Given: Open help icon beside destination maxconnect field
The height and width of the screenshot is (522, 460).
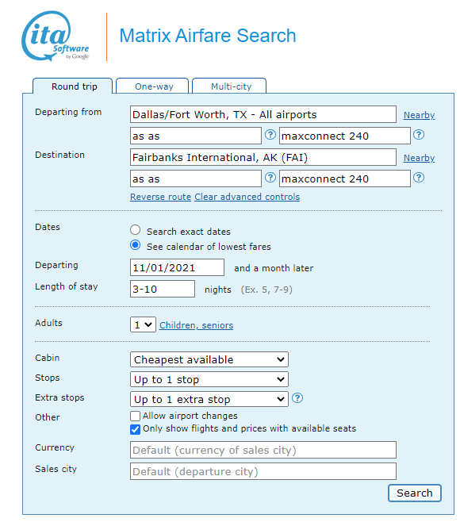Looking at the screenshot, I should (419, 178).
